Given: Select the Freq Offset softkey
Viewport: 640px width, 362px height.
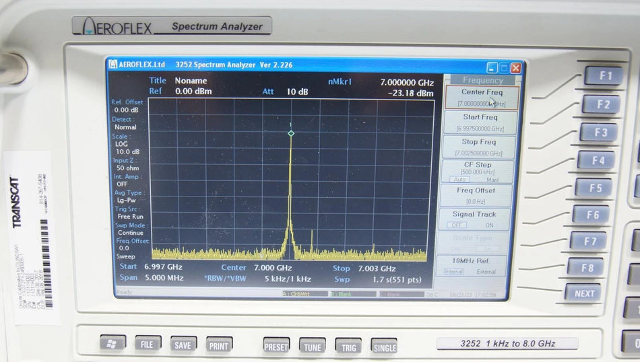Looking at the screenshot, I should (476, 196).
